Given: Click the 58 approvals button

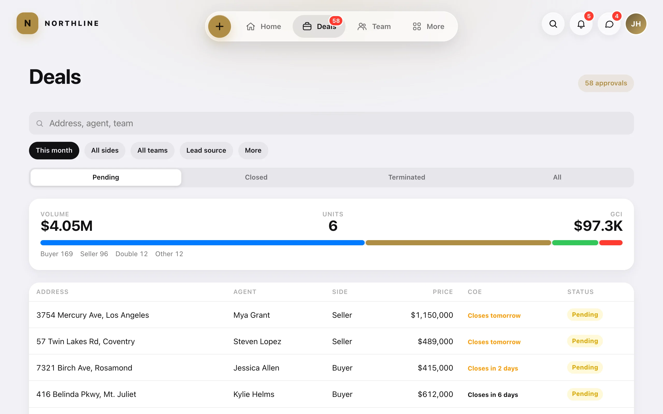Looking at the screenshot, I should [606, 83].
